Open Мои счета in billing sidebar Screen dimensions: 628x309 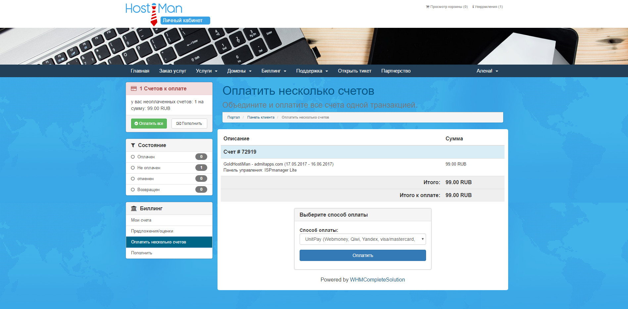click(169, 220)
